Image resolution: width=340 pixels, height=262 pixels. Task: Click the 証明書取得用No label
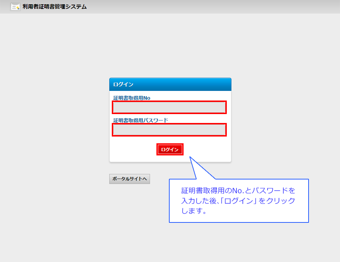[x=132, y=98]
